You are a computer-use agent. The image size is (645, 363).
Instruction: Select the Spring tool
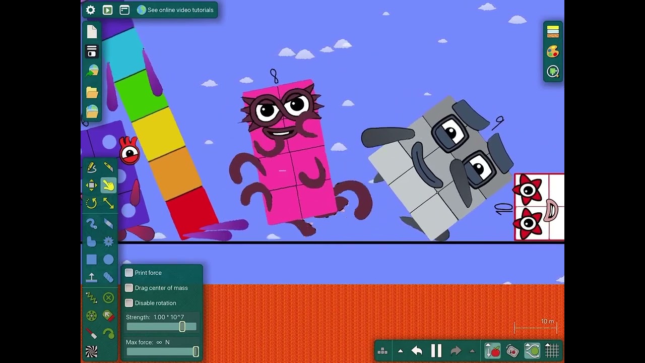click(x=91, y=297)
